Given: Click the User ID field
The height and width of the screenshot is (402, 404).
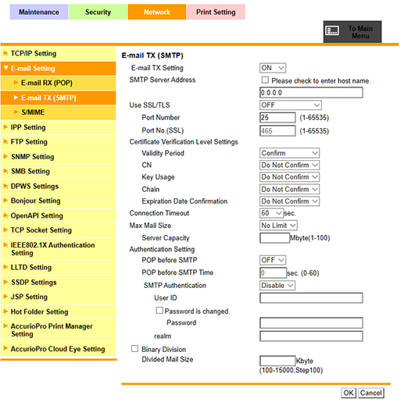Looking at the screenshot, I should 311,298.
